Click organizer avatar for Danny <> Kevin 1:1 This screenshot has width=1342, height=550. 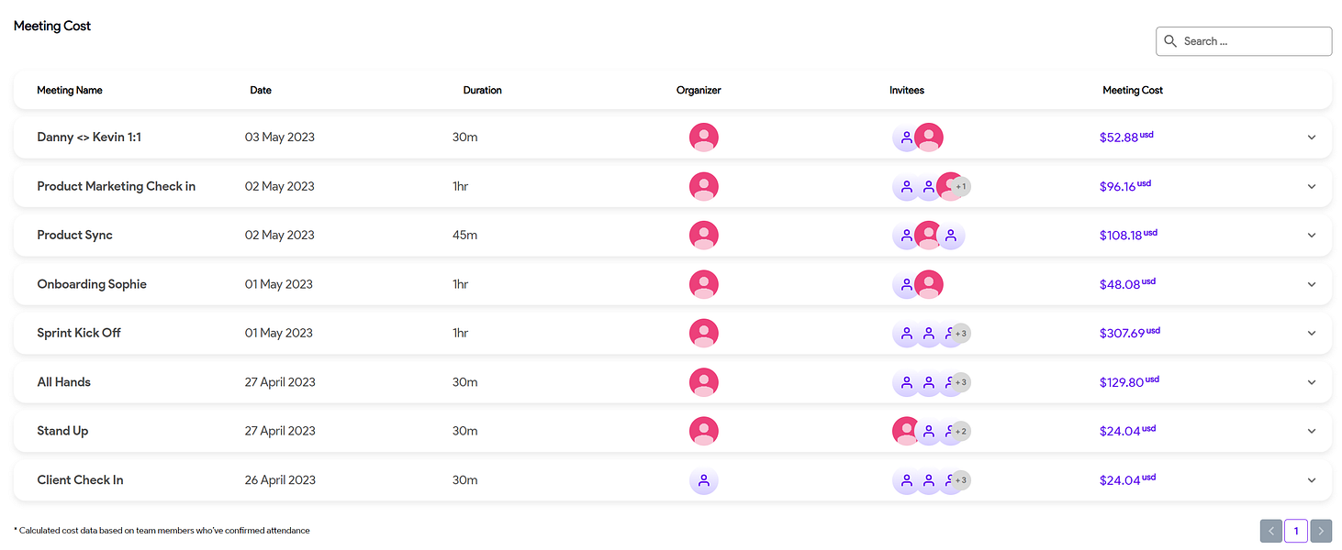tap(703, 137)
